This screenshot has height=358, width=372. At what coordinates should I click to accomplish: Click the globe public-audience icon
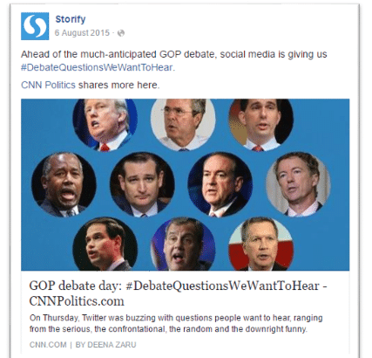point(121,33)
